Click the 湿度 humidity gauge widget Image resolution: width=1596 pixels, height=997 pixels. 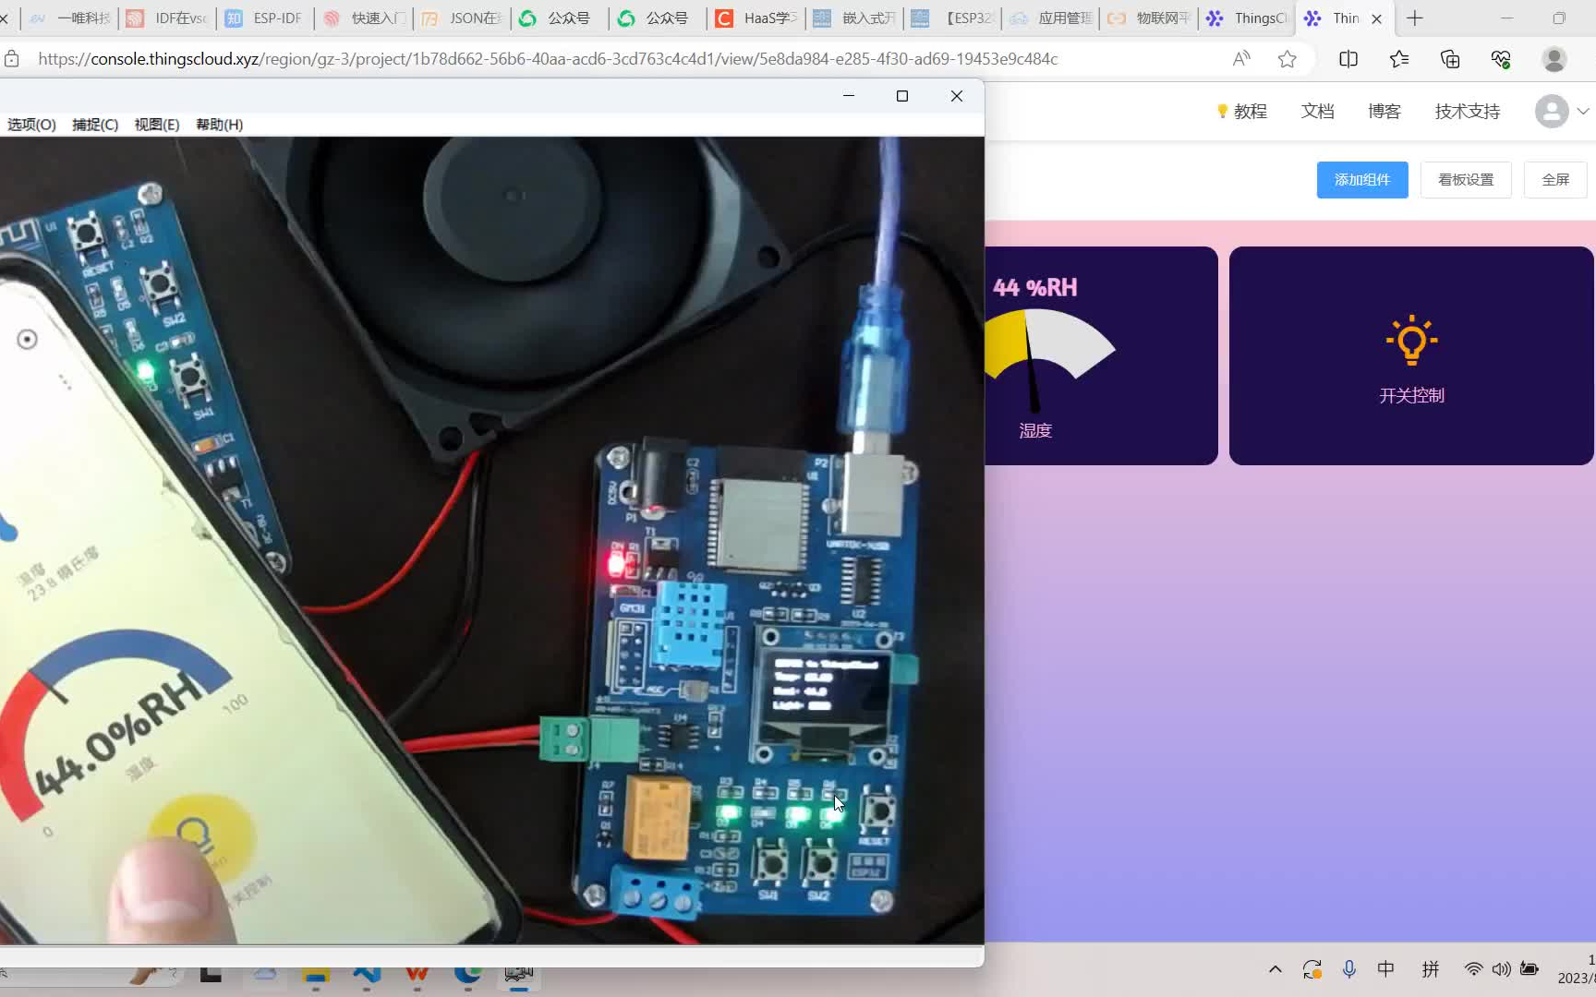[x=1101, y=355]
